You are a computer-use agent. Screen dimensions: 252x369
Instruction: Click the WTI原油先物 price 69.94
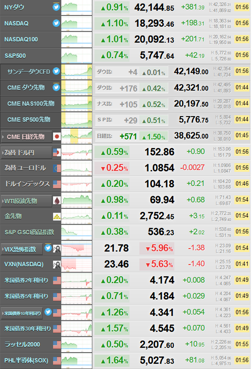[162, 200]
